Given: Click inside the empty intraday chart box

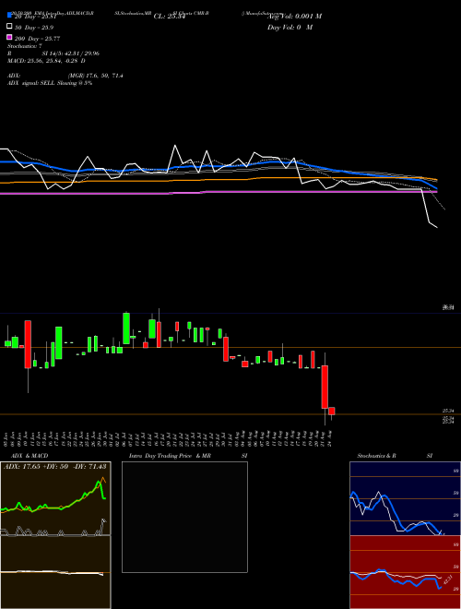Looking at the screenshot, I should pyautogui.click(x=184, y=517).
